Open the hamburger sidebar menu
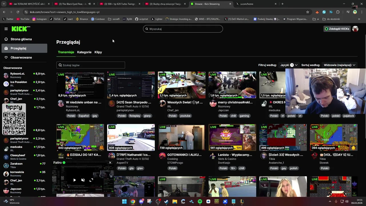The width and height of the screenshot is (366, 206). pyautogui.click(x=6, y=29)
